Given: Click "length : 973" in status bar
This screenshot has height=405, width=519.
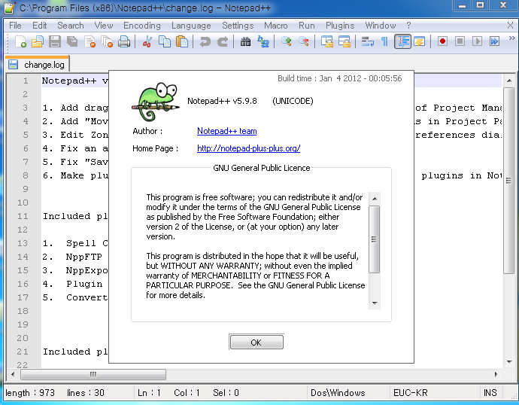Looking at the screenshot, I should coord(30,393).
